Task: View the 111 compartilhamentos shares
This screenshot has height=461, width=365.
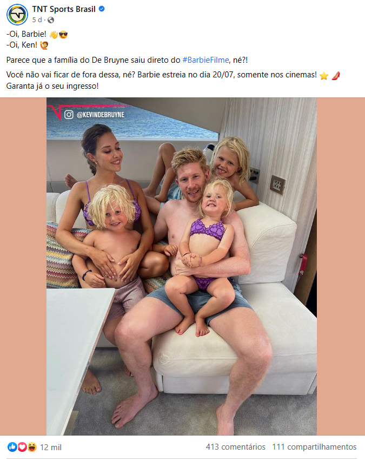Action: coord(314,447)
